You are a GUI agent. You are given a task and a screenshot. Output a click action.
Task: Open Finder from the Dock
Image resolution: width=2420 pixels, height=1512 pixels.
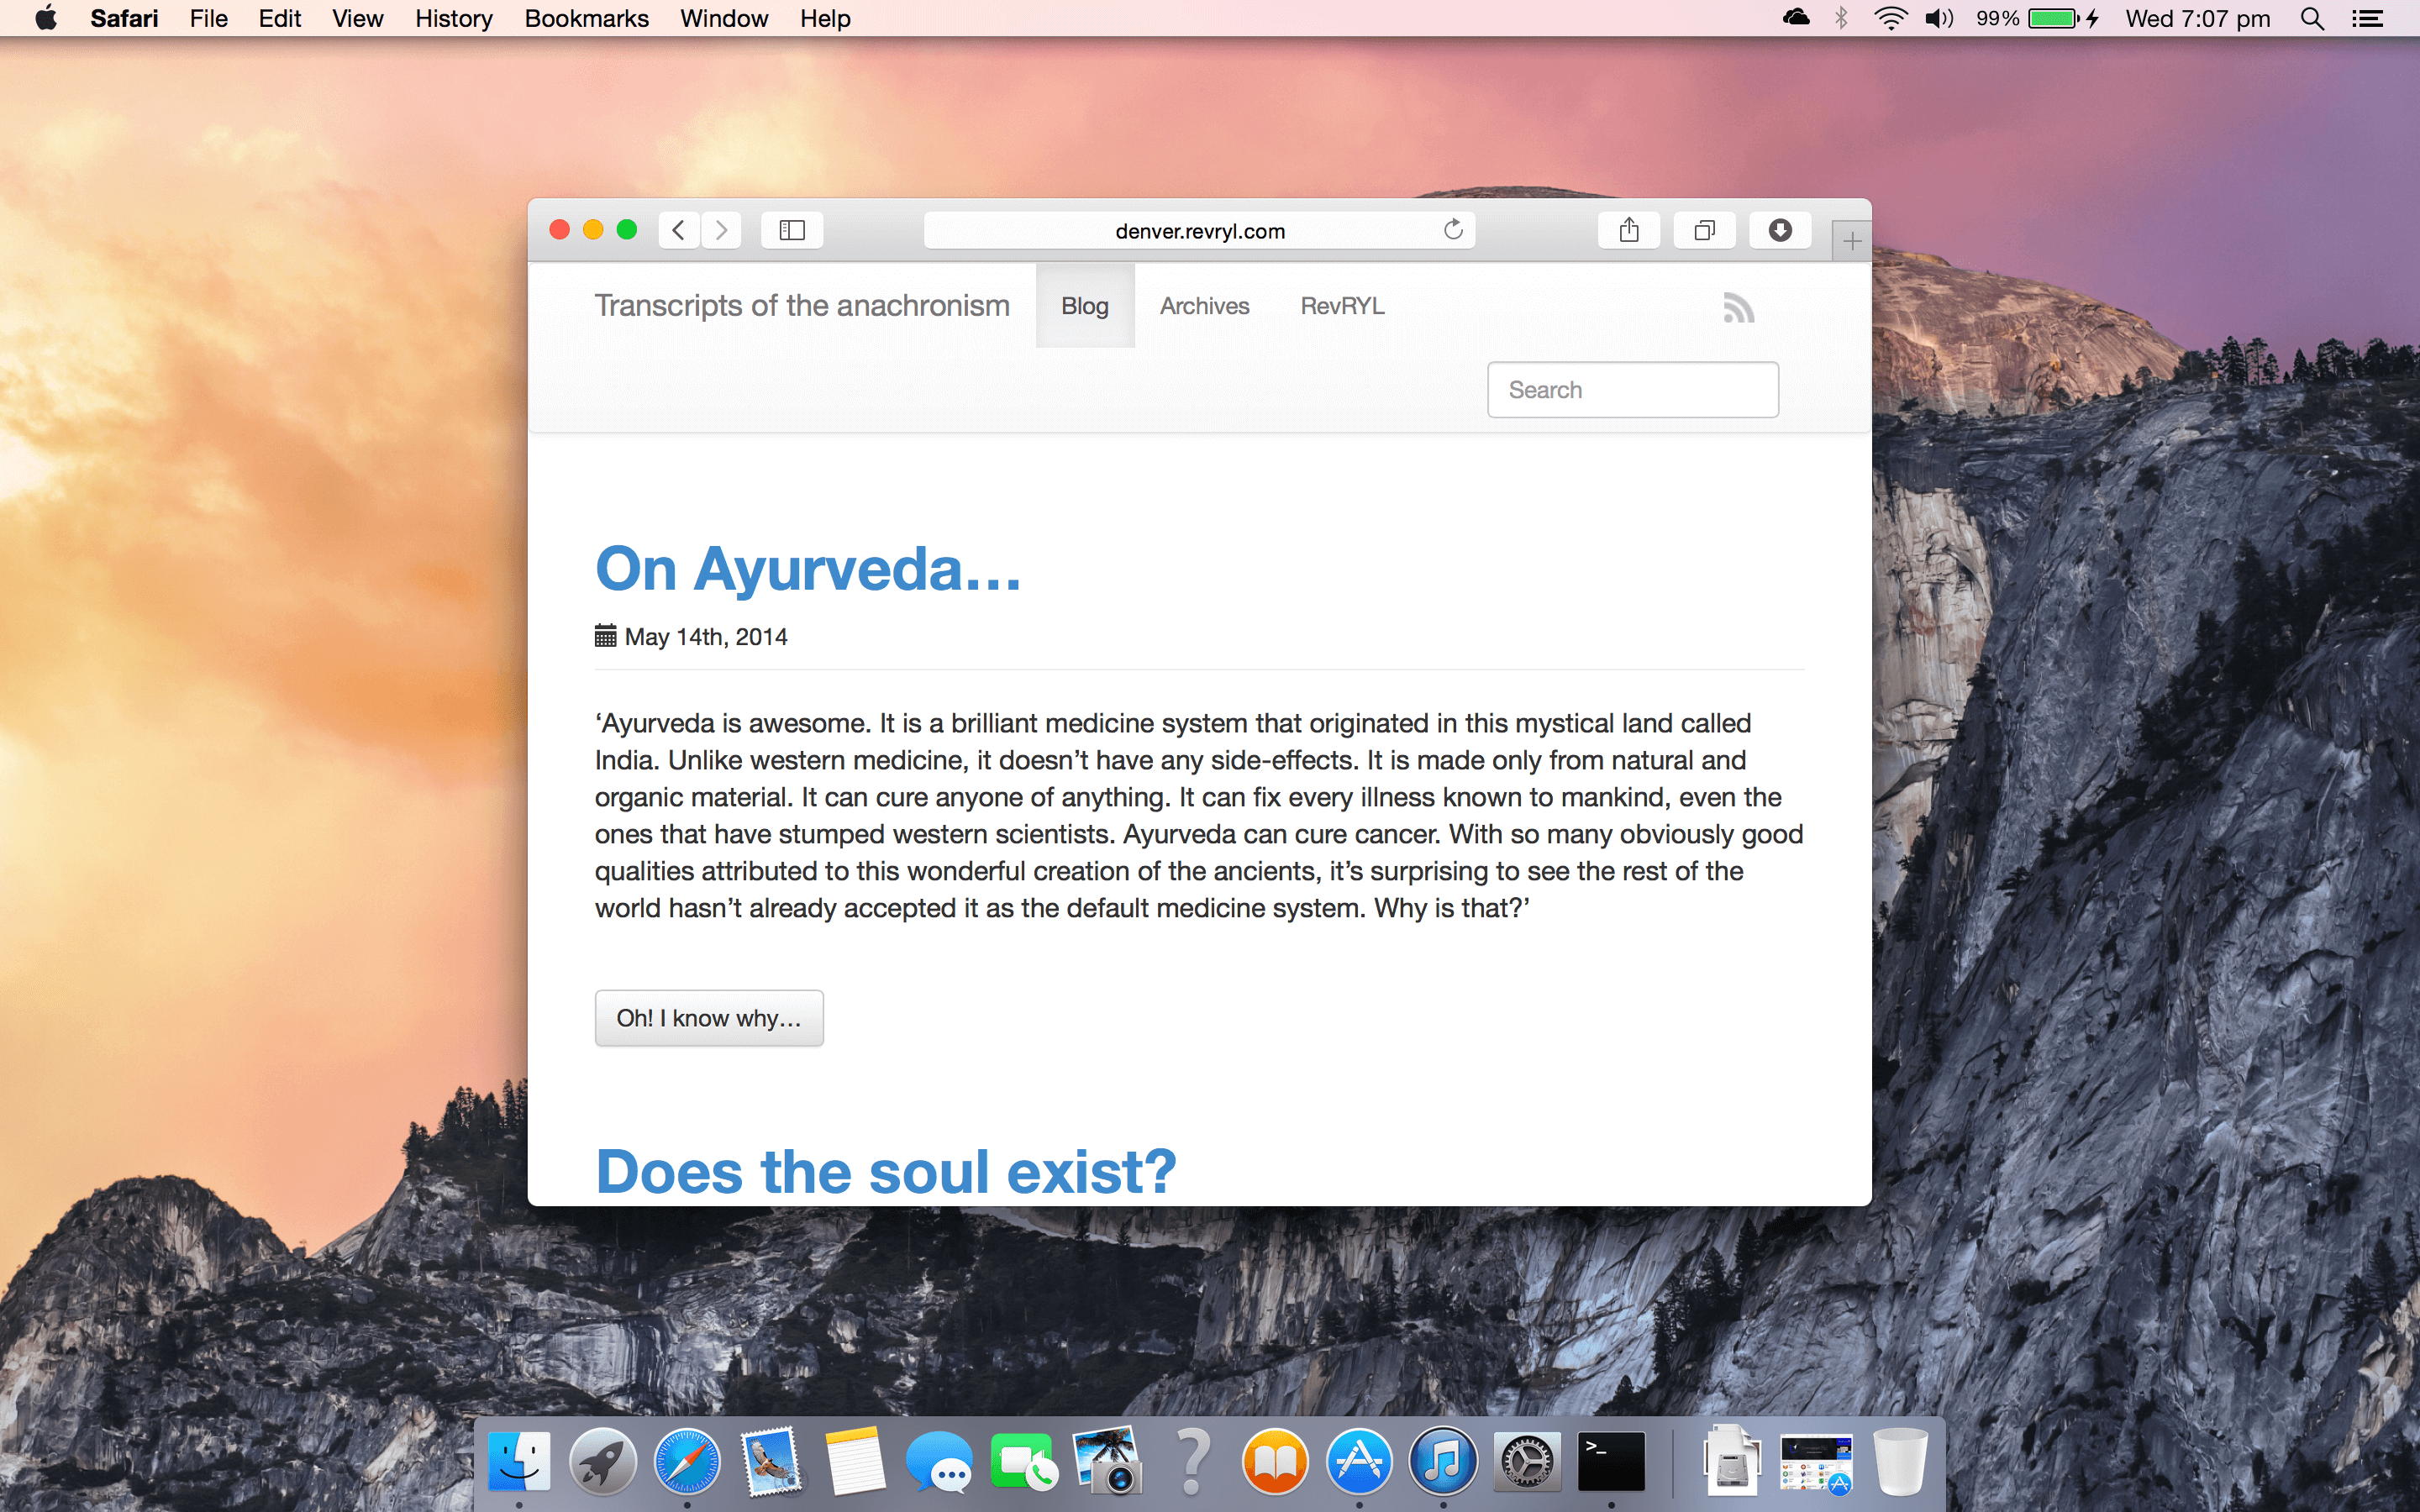click(519, 1463)
